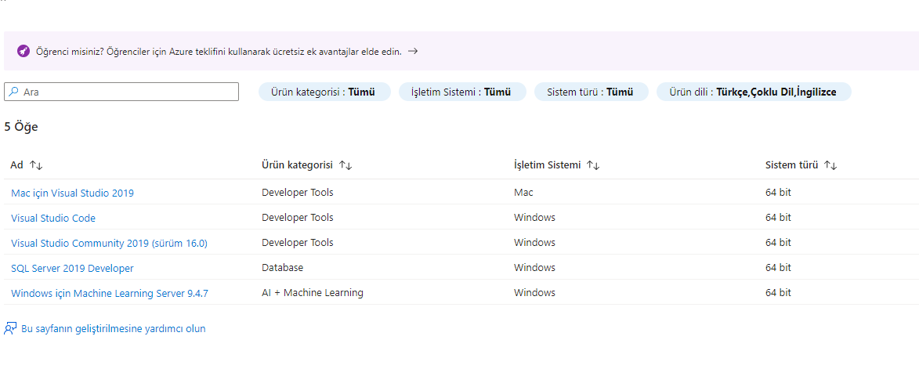Open the Sistem türü : Tümü filter
919x376 pixels.
tap(592, 92)
